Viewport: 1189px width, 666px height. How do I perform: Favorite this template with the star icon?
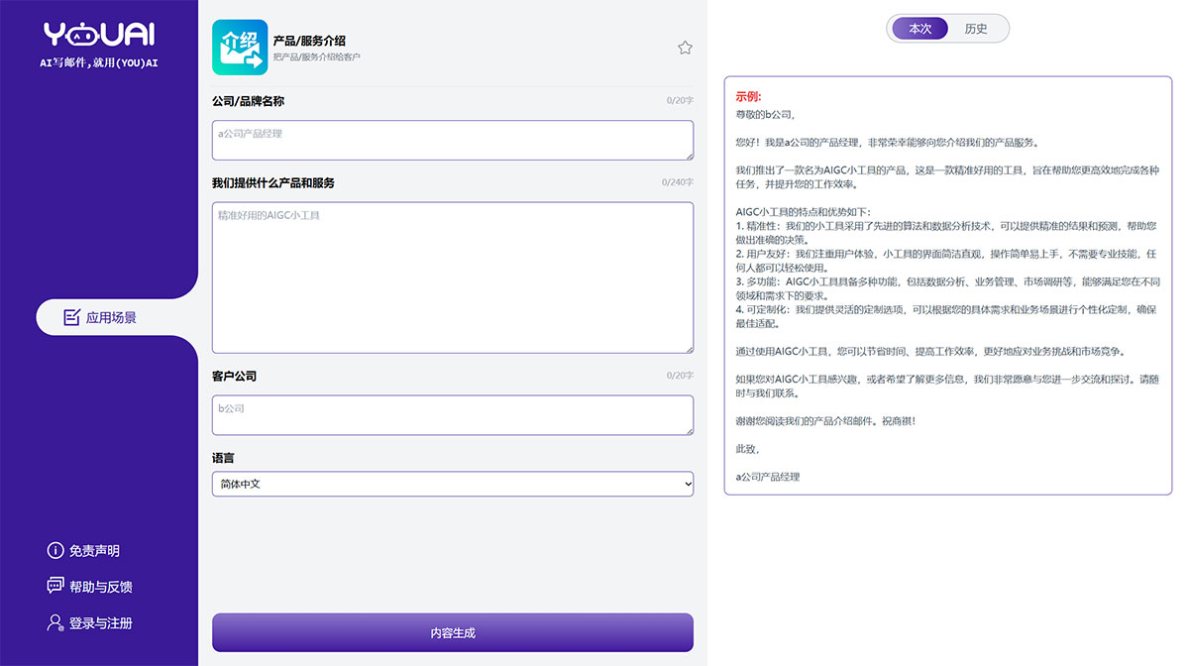coord(685,48)
